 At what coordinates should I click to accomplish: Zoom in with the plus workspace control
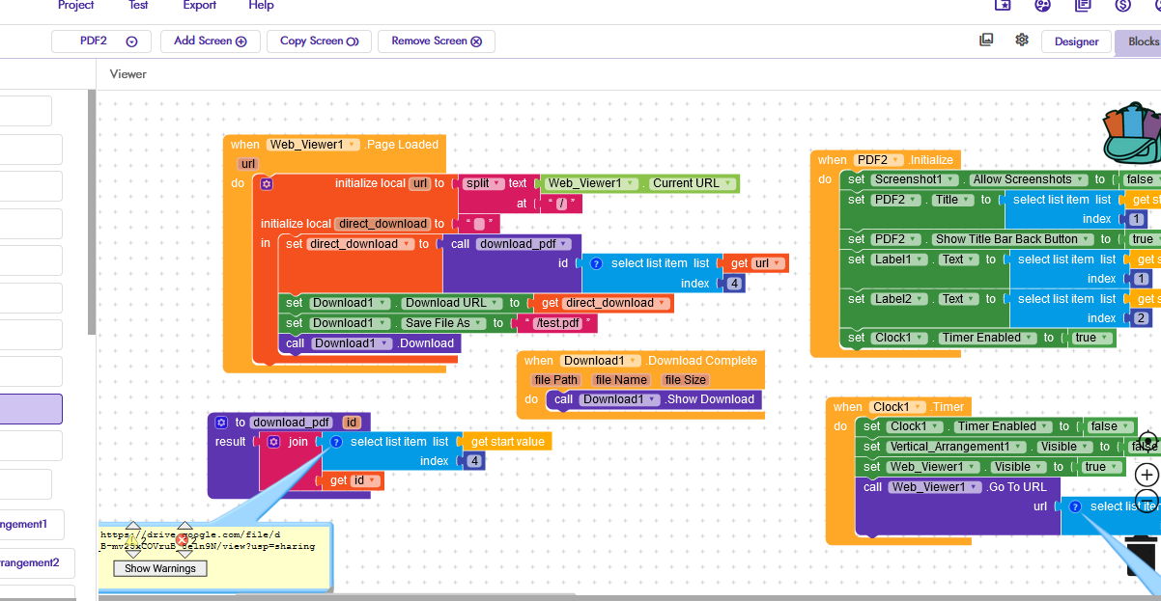(1147, 475)
